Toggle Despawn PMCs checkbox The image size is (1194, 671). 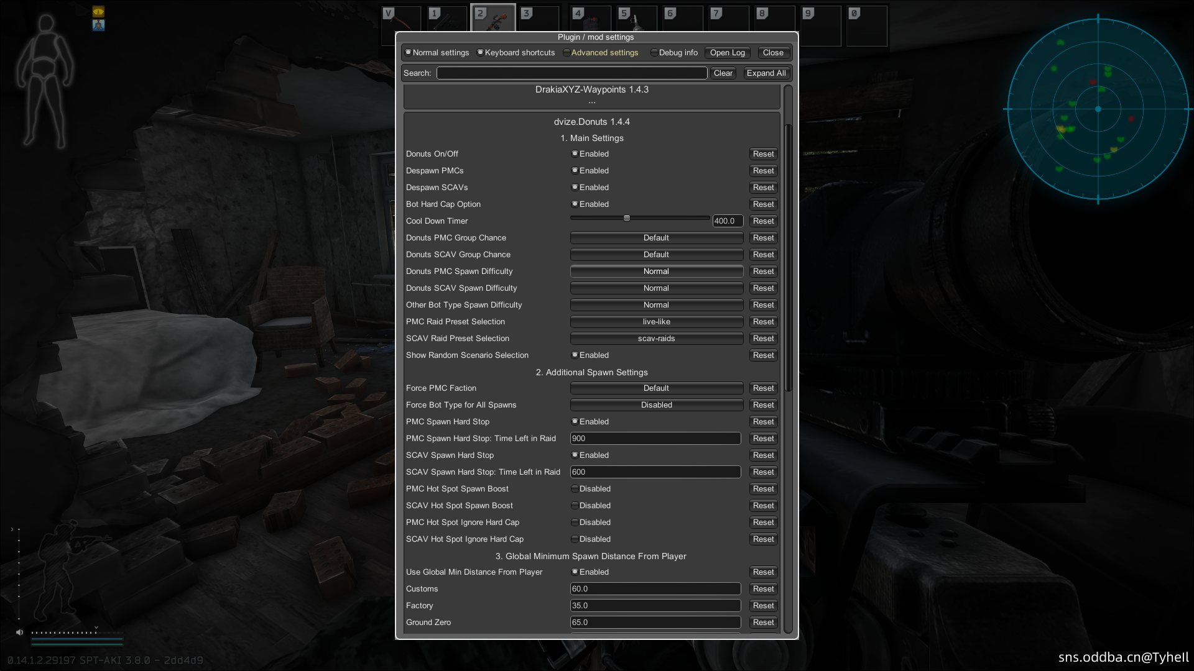pyautogui.click(x=575, y=170)
